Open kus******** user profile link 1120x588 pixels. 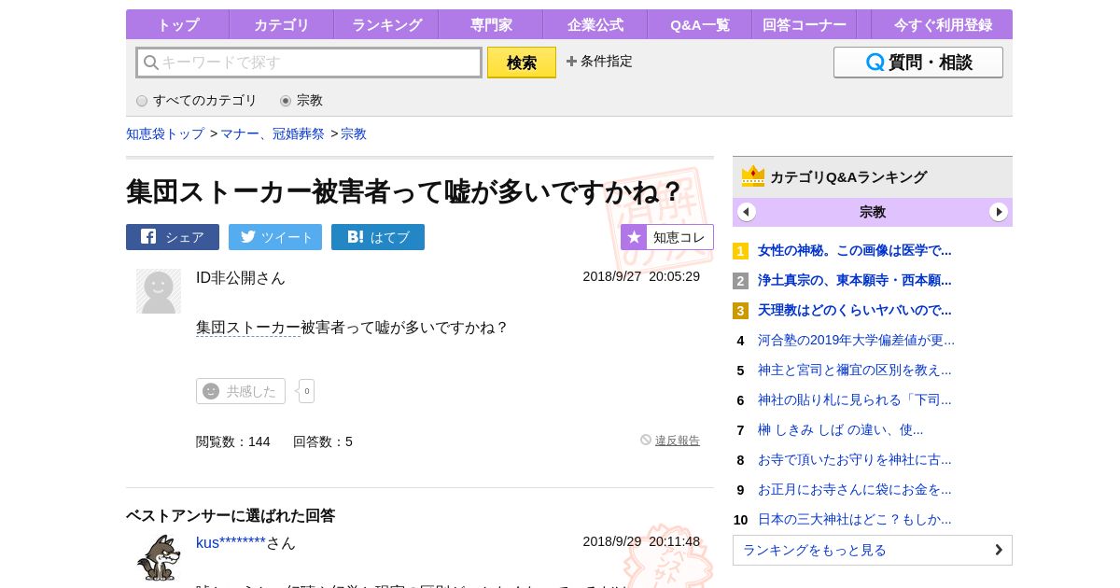(231, 543)
